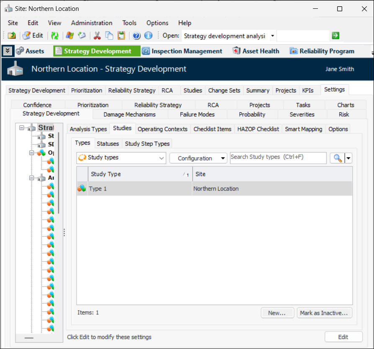Click the blue information icon
Screen dimensions: 374x349
(x=148, y=36)
